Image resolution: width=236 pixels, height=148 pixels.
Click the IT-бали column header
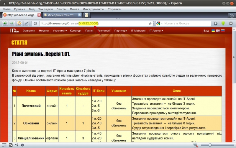point(99,91)
